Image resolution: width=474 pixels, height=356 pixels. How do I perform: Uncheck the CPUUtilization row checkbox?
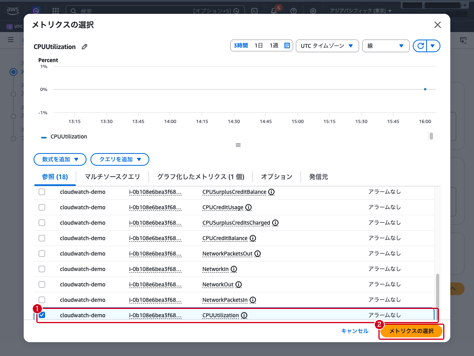(x=42, y=315)
